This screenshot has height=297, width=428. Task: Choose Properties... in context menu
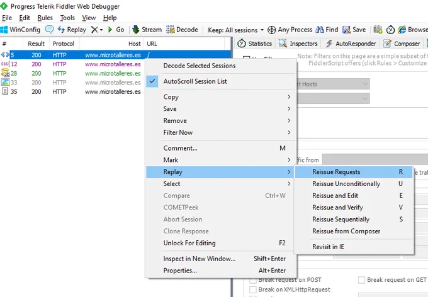click(x=220, y=271)
